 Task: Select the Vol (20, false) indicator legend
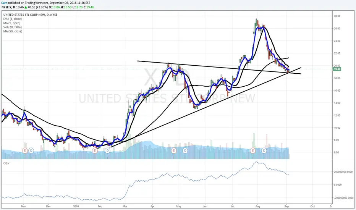(x=13, y=27)
